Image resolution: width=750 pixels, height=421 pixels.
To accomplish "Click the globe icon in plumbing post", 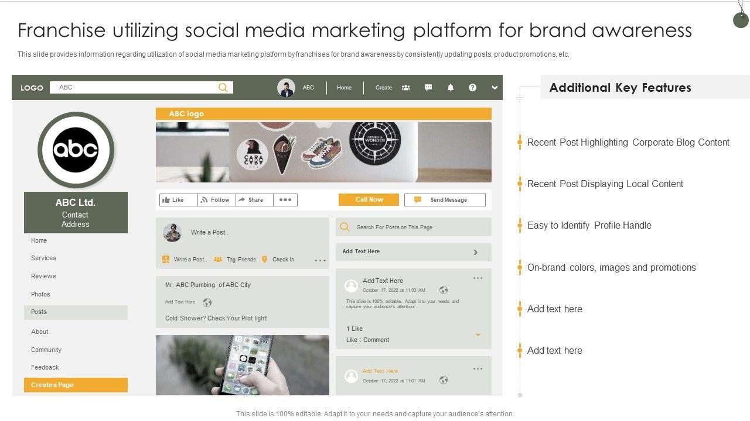I will 207,302.
